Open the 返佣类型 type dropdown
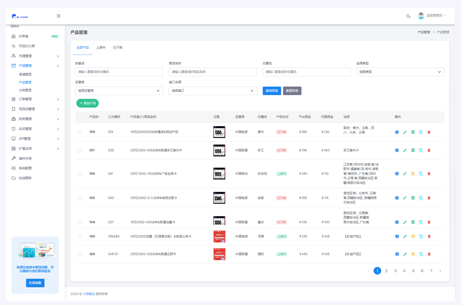The image size is (461, 305). (400, 72)
